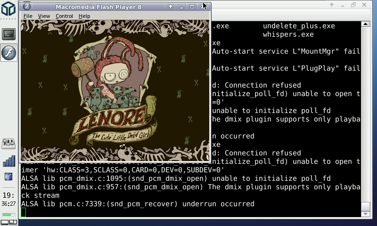Open the Help menu
The height and width of the screenshot is (226, 377).
click(84, 16)
